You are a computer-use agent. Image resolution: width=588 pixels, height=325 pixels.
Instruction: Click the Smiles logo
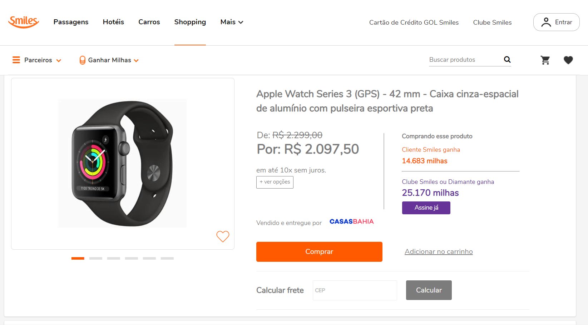point(24,22)
